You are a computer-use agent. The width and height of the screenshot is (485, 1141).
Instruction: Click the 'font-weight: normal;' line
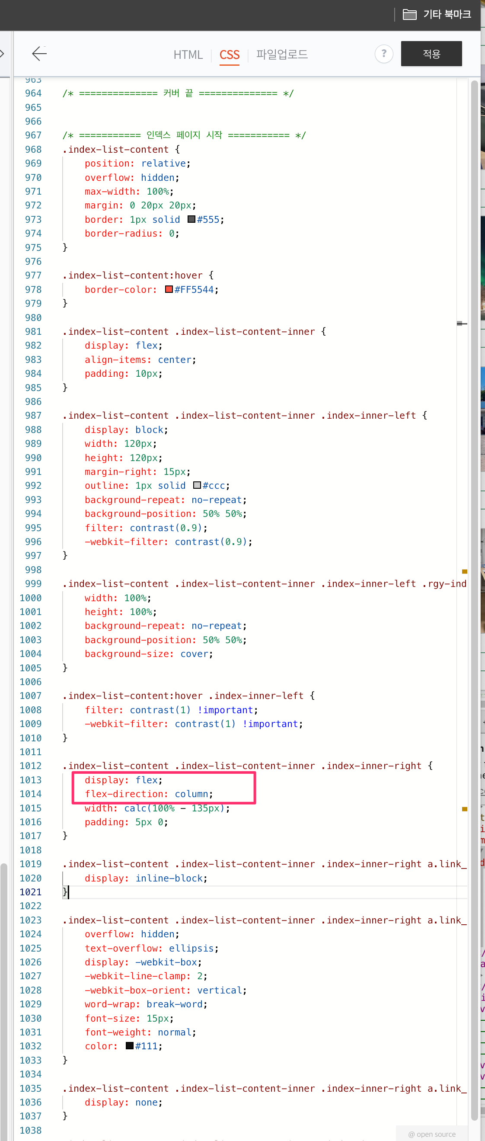pos(140,1032)
